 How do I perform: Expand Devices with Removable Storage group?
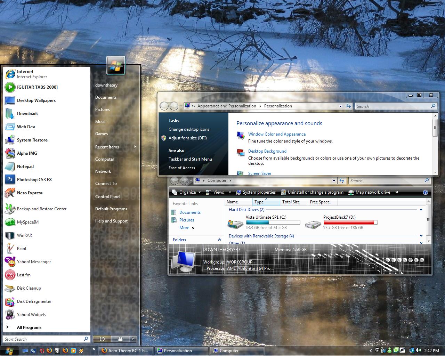coord(421,236)
